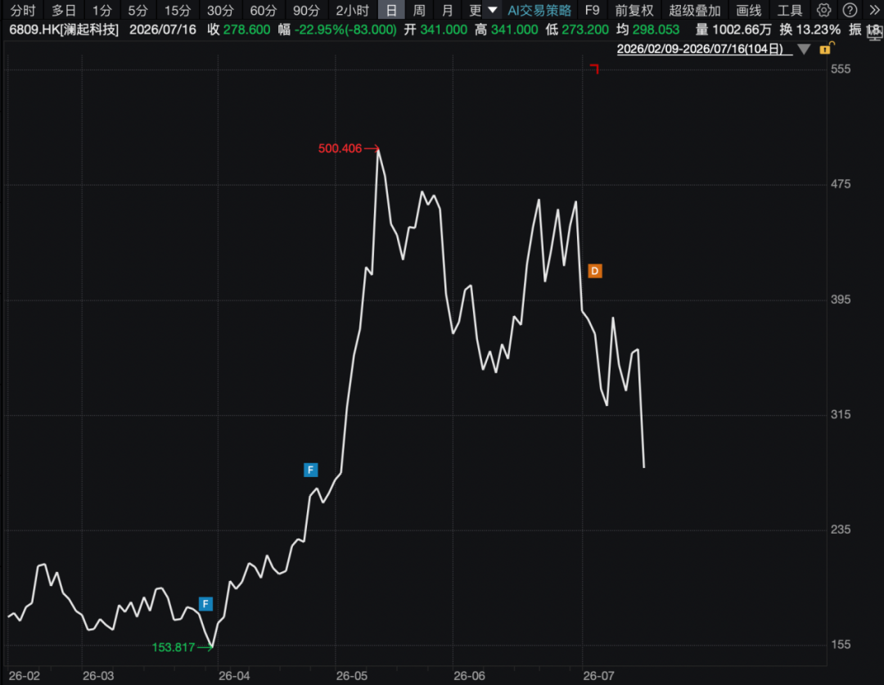
Task: Select 5分 five-minute period
Action: point(138,10)
